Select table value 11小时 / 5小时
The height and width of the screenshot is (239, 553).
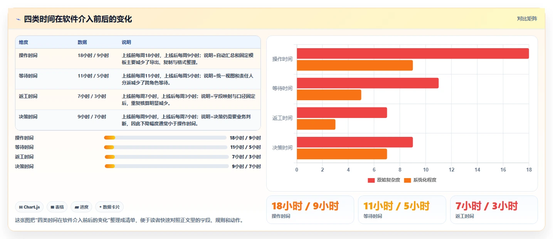pos(93,76)
